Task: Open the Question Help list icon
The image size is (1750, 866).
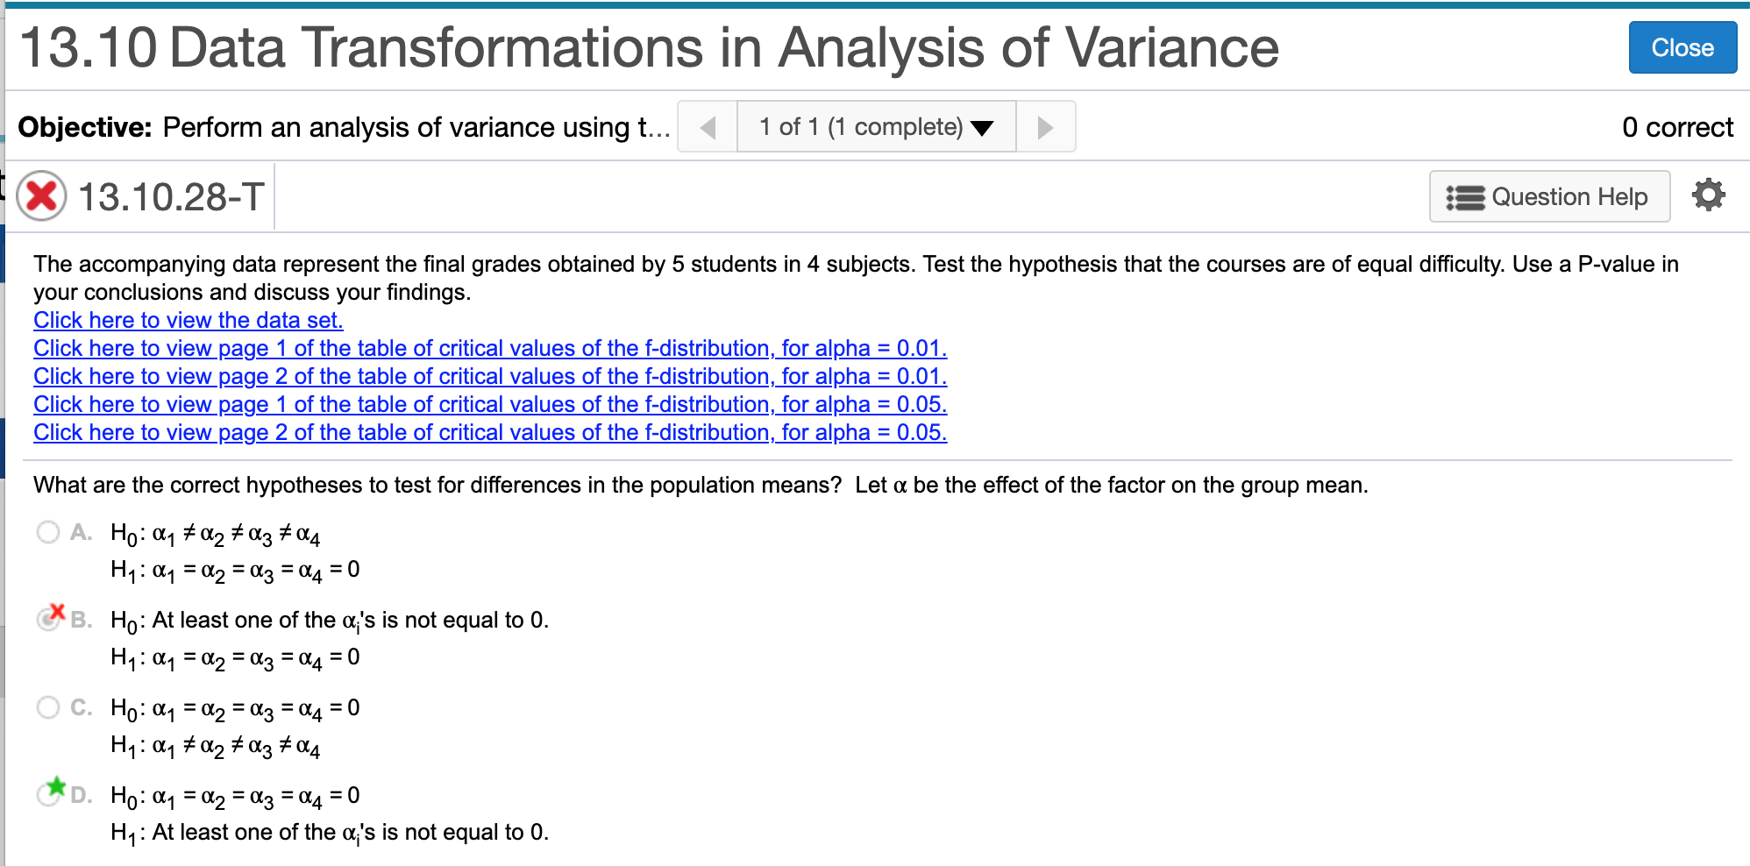Action: click(1465, 196)
